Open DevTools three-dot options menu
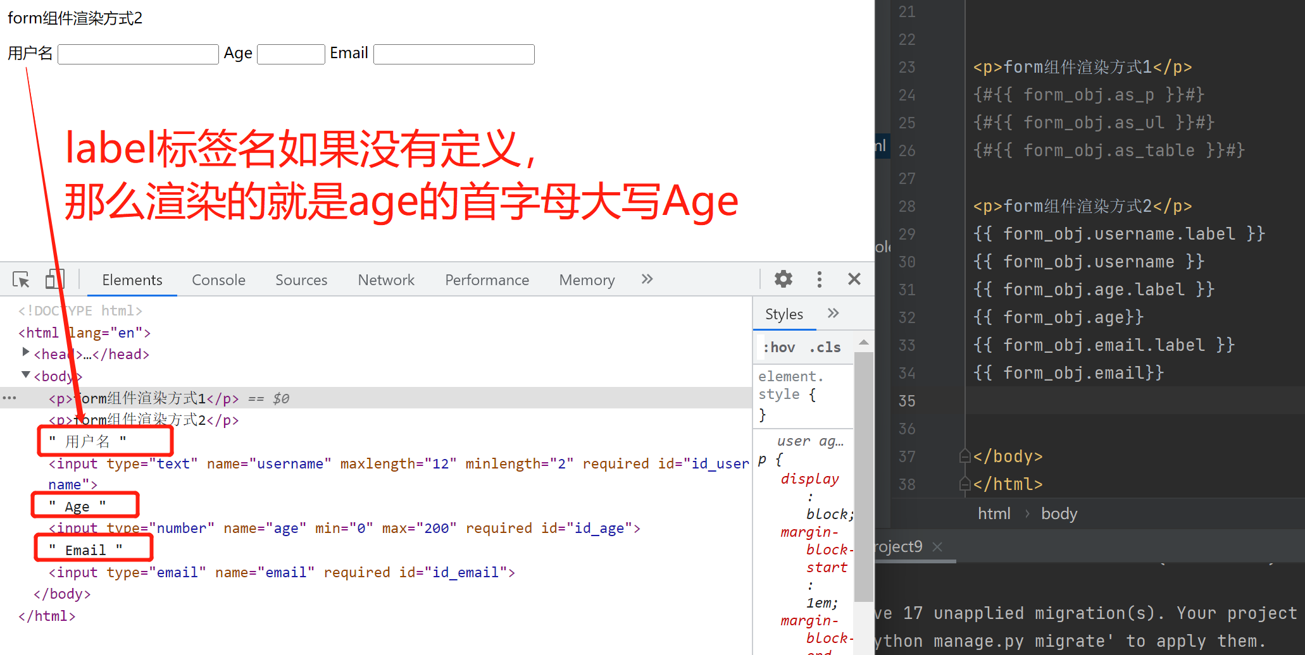This screenshot has width=1305, height=655. [x=820, y=279]
